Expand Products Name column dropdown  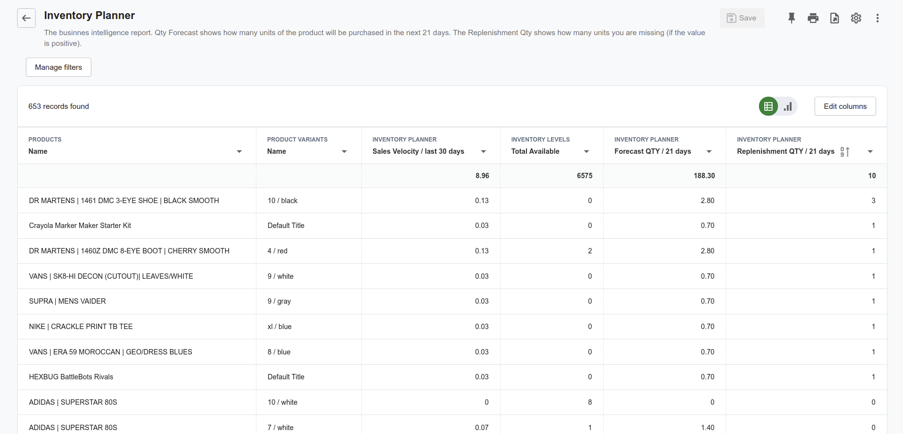[x=239, y=151]
